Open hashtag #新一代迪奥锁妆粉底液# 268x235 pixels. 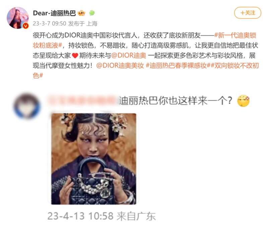144,40
